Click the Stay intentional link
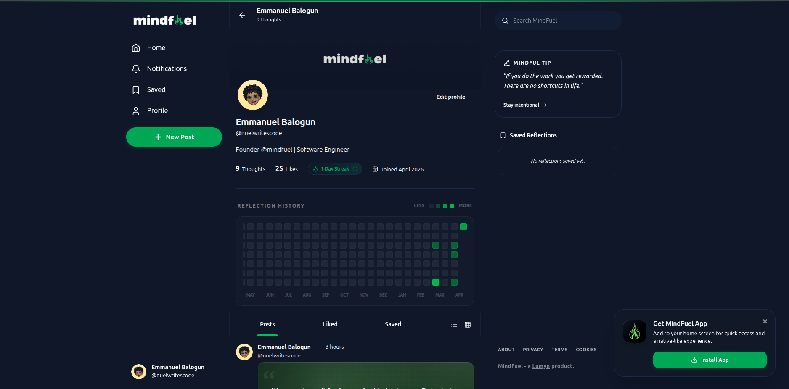 point(525,105)
